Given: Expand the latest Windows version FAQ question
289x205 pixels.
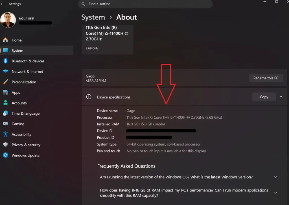Looking at the screenshot, I should pyautogui.click(x=275, y=177).
